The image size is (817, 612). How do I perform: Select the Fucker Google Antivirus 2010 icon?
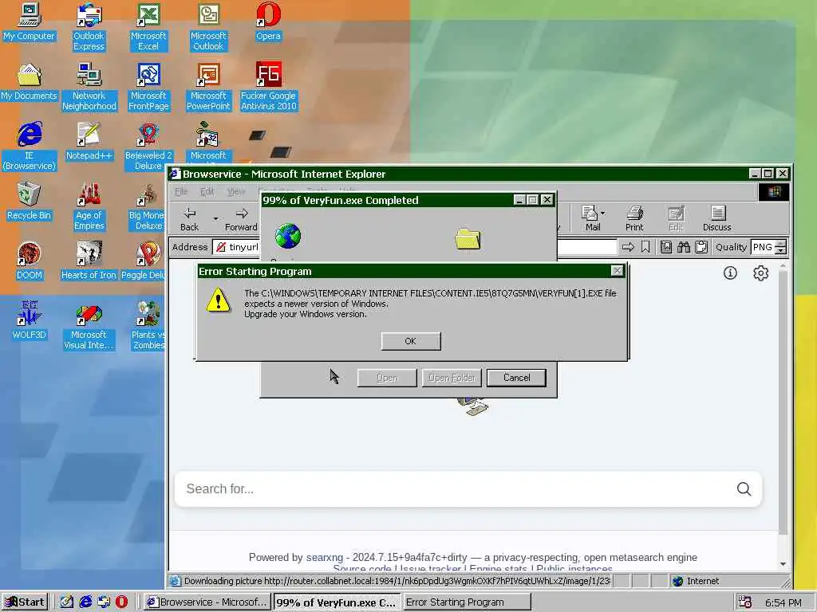pos(268,87)
